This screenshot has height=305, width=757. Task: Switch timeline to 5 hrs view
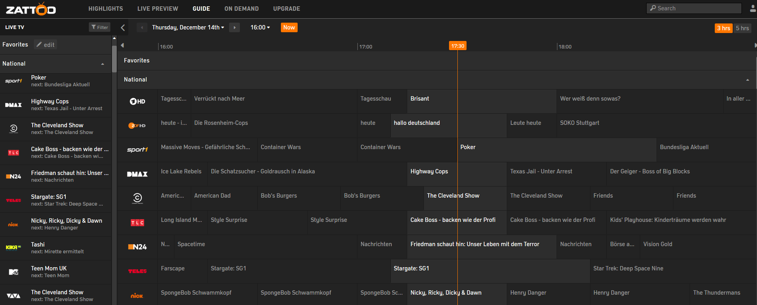(x=742, y=28)
